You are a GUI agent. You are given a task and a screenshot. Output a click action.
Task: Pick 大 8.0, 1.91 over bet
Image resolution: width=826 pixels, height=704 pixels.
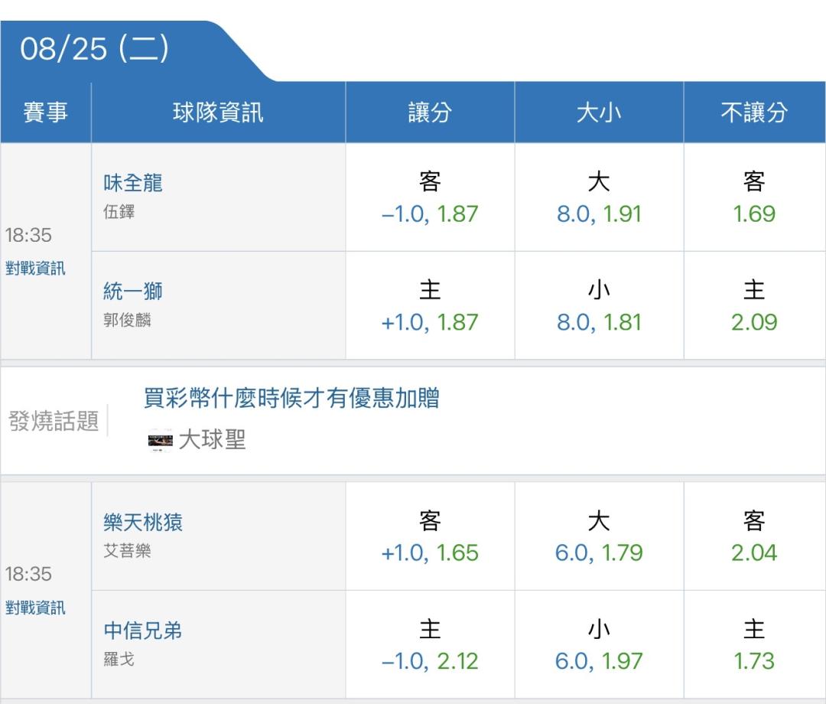pyautogui.click(x=599, y=197)
